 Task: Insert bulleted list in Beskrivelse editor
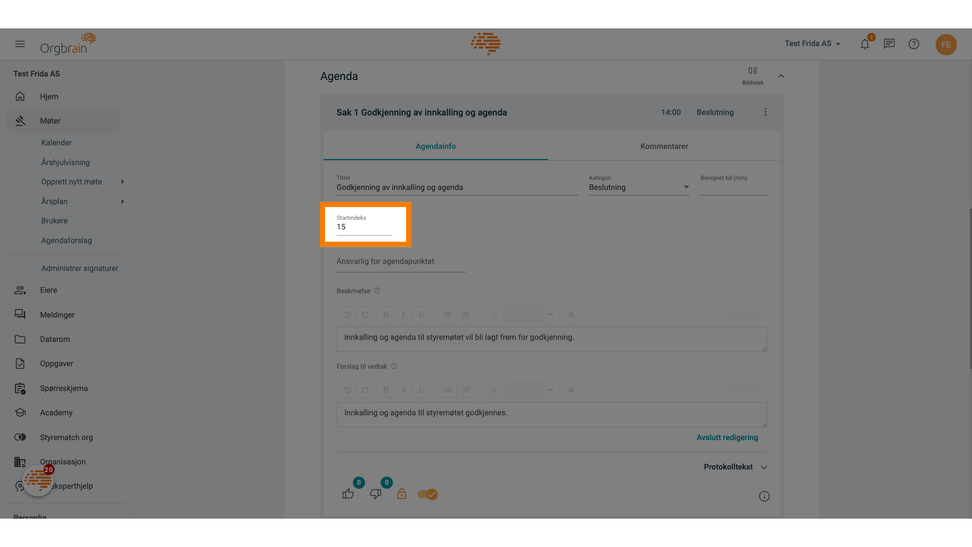[x=448, y=315]
